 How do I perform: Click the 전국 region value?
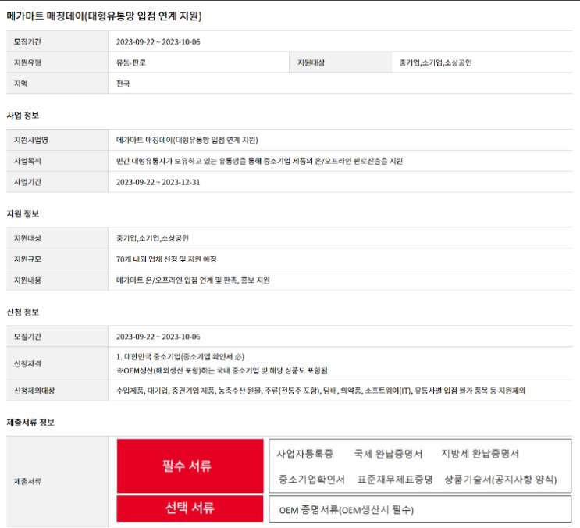[x=123, y=84]
